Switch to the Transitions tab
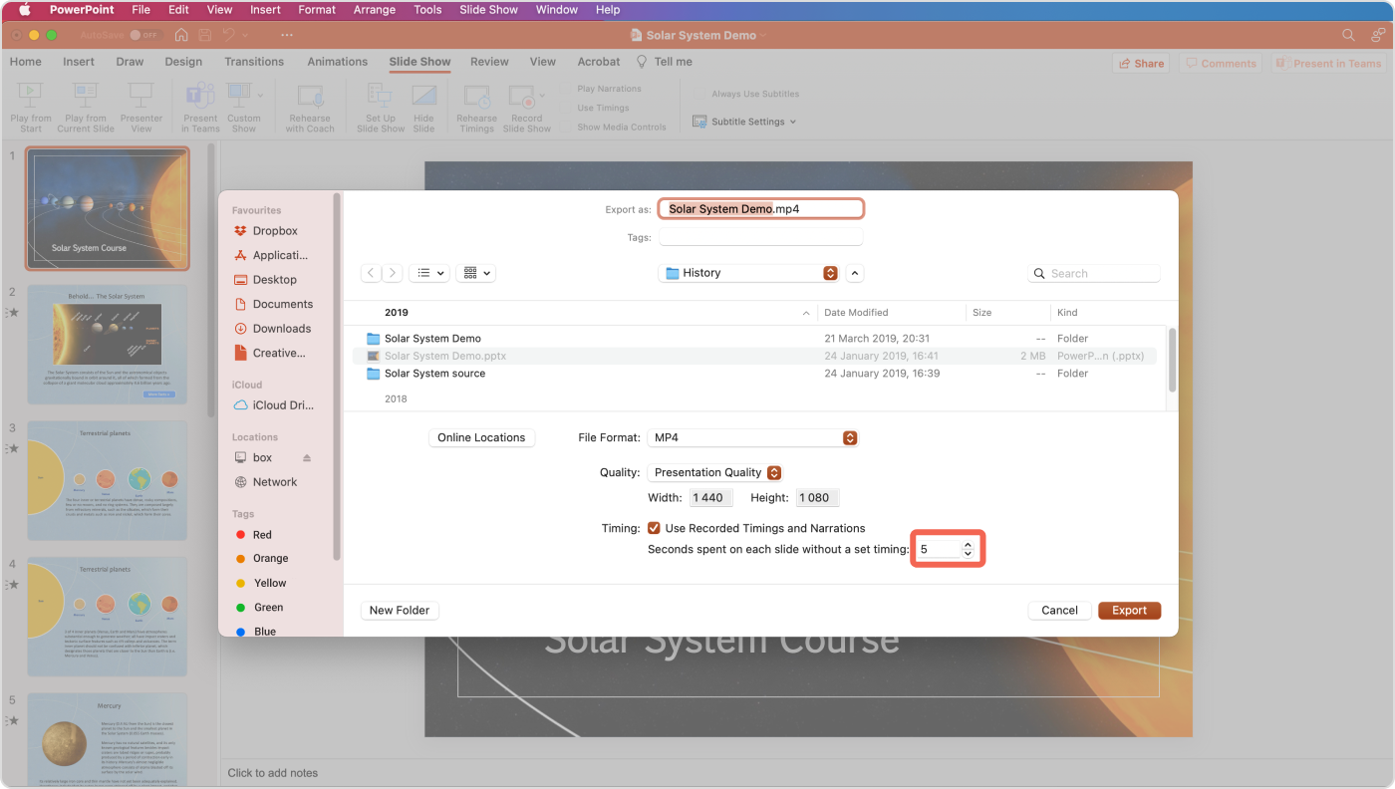 pos(254,62)
